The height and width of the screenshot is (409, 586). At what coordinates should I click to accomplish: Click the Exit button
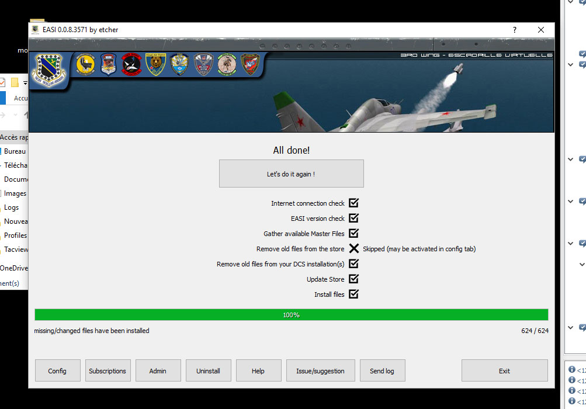[x=504, y=371]
